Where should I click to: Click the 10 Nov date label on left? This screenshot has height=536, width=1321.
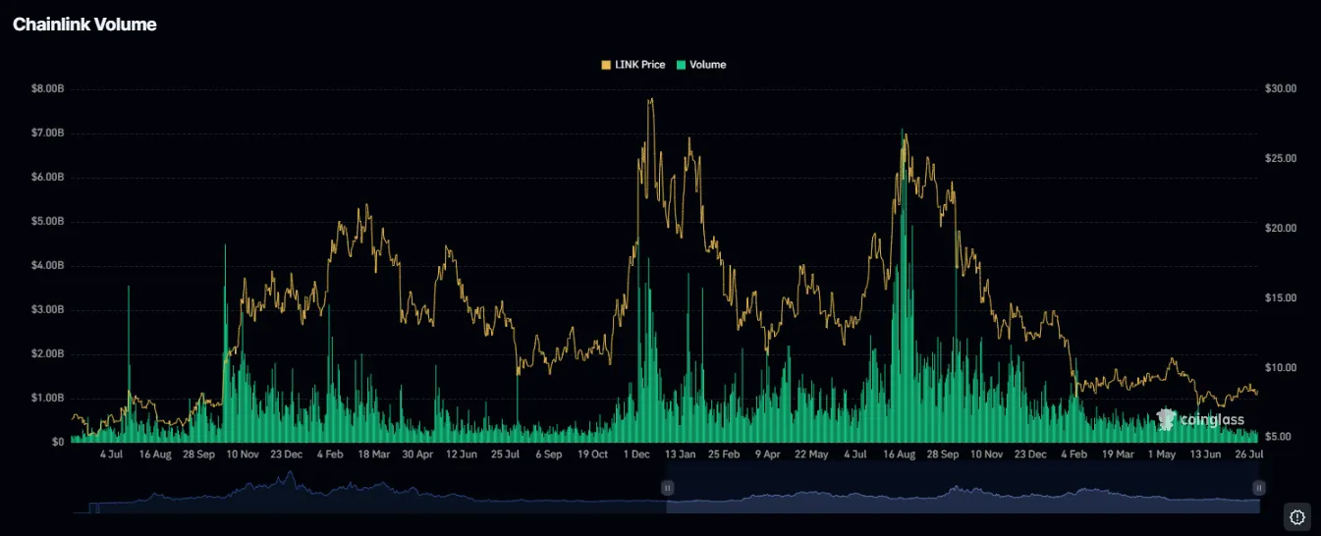pyautogui.click(x=243, y=456)
